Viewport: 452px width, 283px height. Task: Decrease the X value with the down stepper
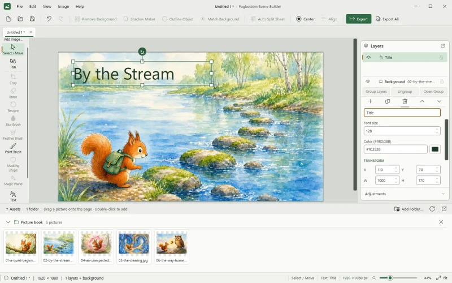click(x=396, y=171)
